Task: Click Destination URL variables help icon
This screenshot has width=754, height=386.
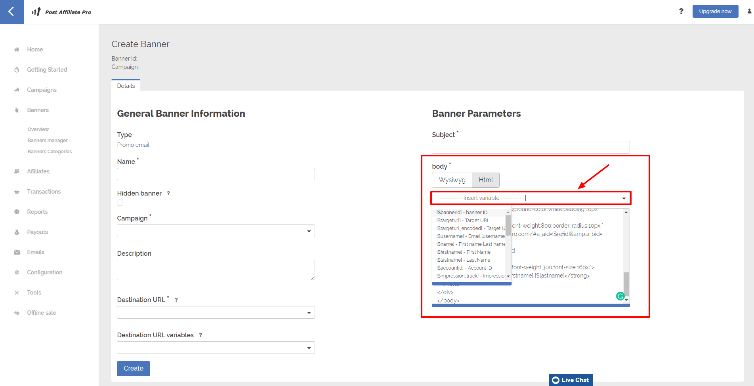Action: [200, 335]
